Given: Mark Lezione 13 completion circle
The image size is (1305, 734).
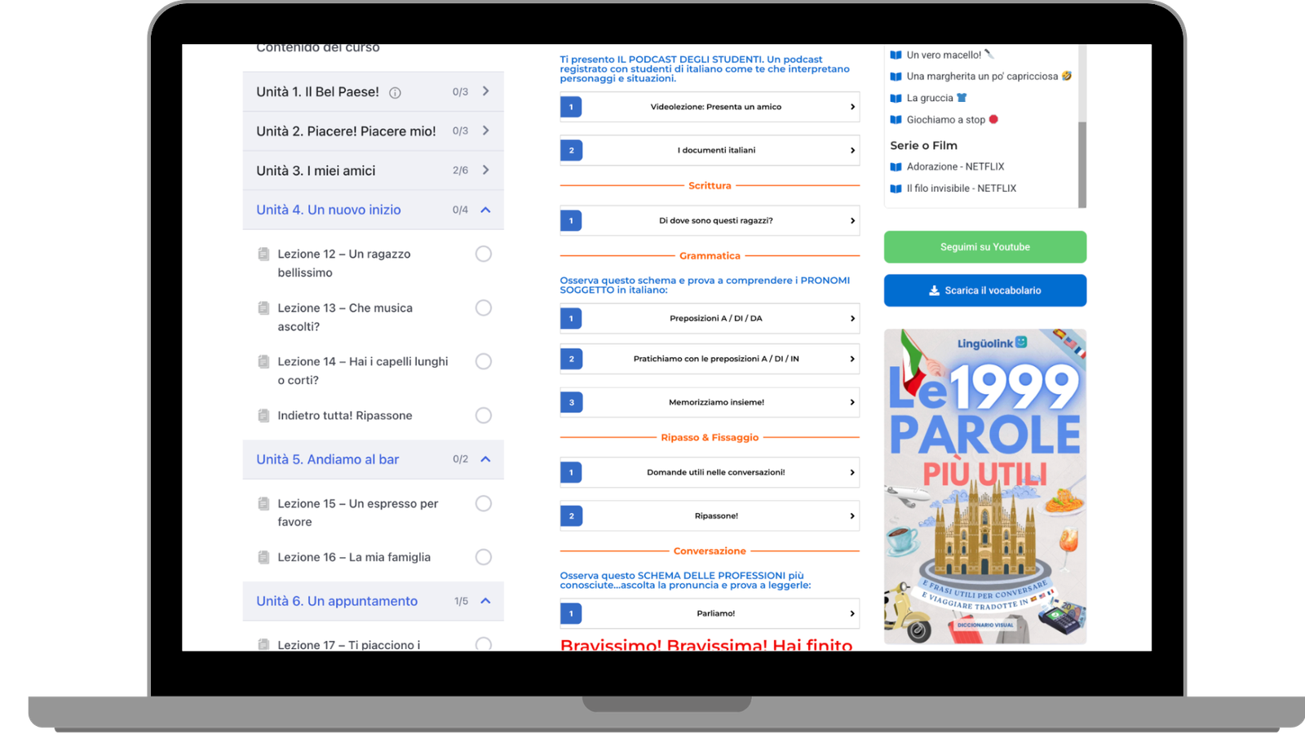Looking at the screenshot, I should (x=484, y=307).
